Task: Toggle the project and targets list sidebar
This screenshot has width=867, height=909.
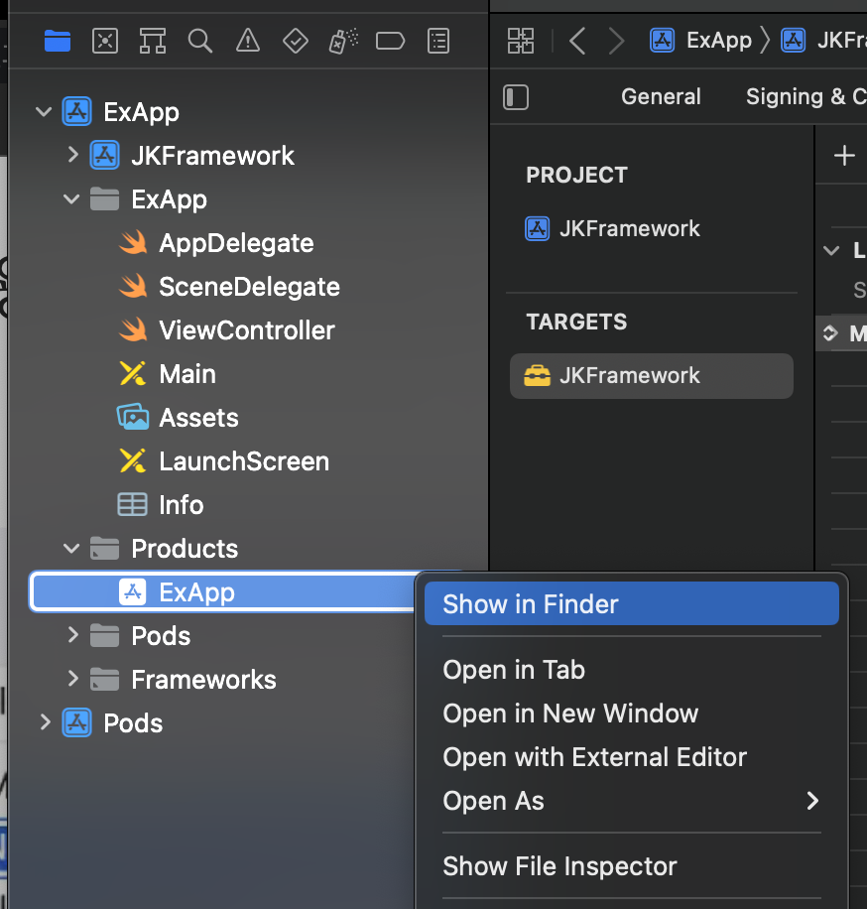Action: (x=516, y=97)
